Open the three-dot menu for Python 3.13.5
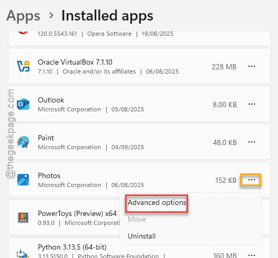This screenshot has width=278, height=258. (x=252, y=255)
